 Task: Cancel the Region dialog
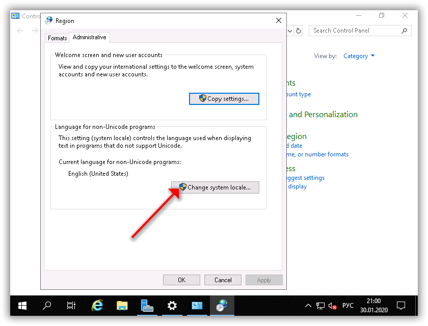(x=223, y=280)
